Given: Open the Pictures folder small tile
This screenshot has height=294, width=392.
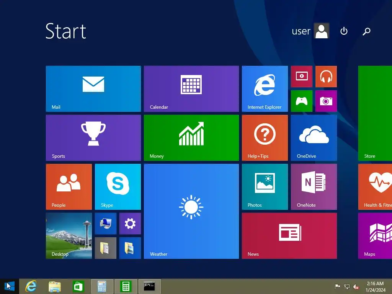Looking at the screenshot, I should tap(130, 248).
